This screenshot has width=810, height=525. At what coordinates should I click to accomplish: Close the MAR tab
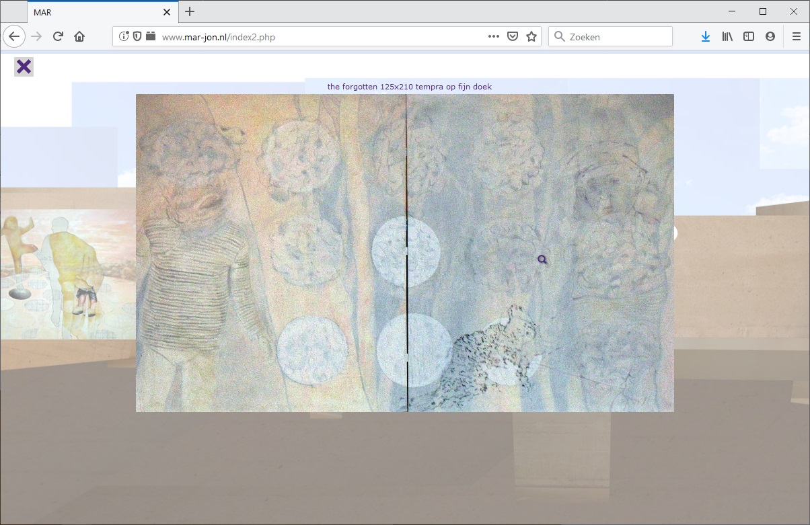pos(167,12)
